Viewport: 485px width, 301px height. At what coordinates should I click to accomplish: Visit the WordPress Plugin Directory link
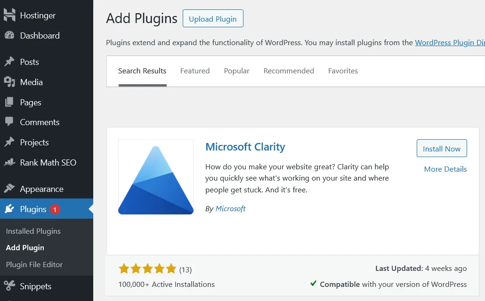450,42
